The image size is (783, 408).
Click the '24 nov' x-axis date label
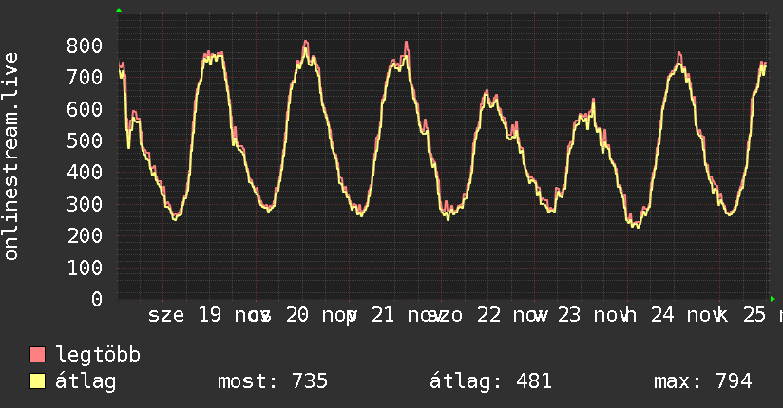pyautogui.click(x=687, y=315)
